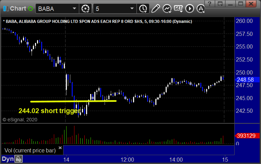Select the drawing pencil tool

click(x=155, y=9)
